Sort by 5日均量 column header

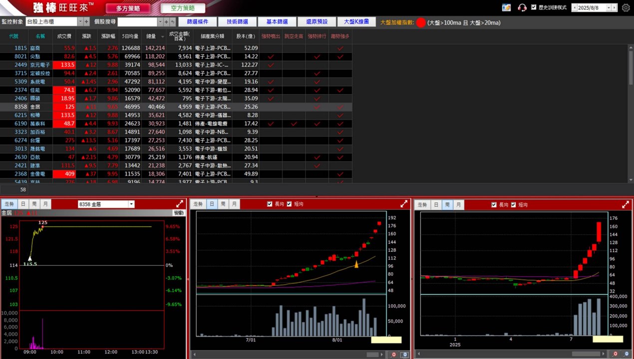click(x=130, y=36)
